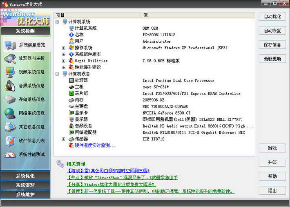Viewport: 290px width, 207px height.
Task: Select the 其它设备信息 printer icon
Action: coord(10,127)
